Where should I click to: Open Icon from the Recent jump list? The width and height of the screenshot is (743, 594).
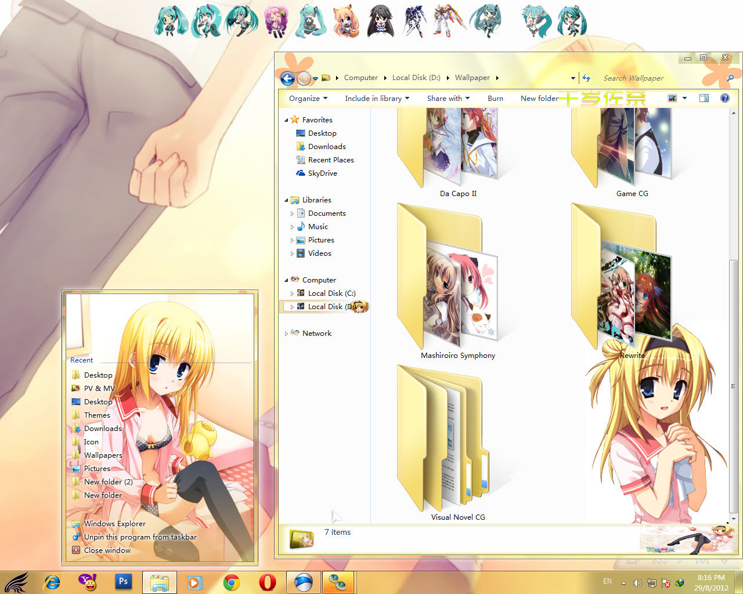(x=91, y=442)
